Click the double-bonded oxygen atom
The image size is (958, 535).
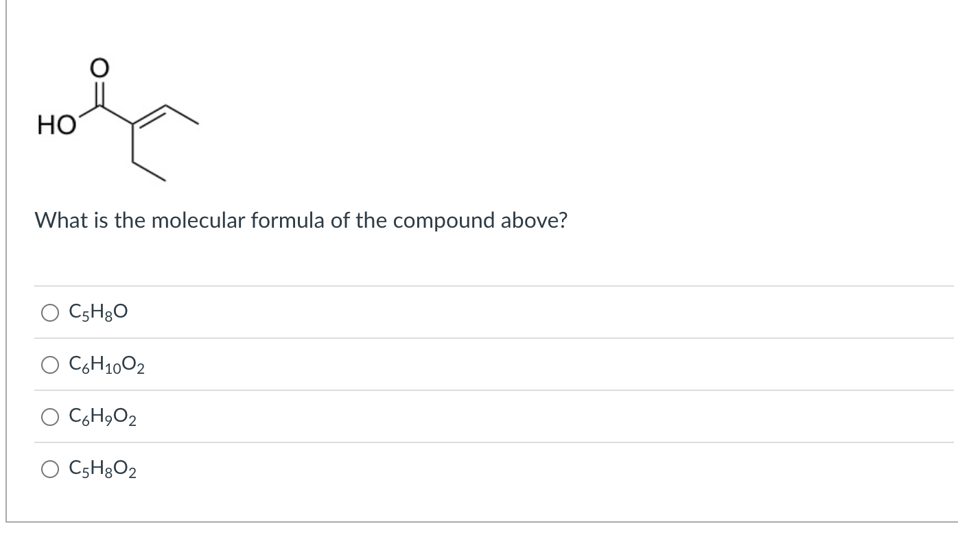pos(98,67)
